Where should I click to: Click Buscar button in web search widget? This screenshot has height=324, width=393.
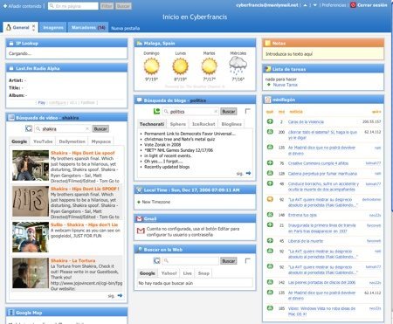point(229,261)
